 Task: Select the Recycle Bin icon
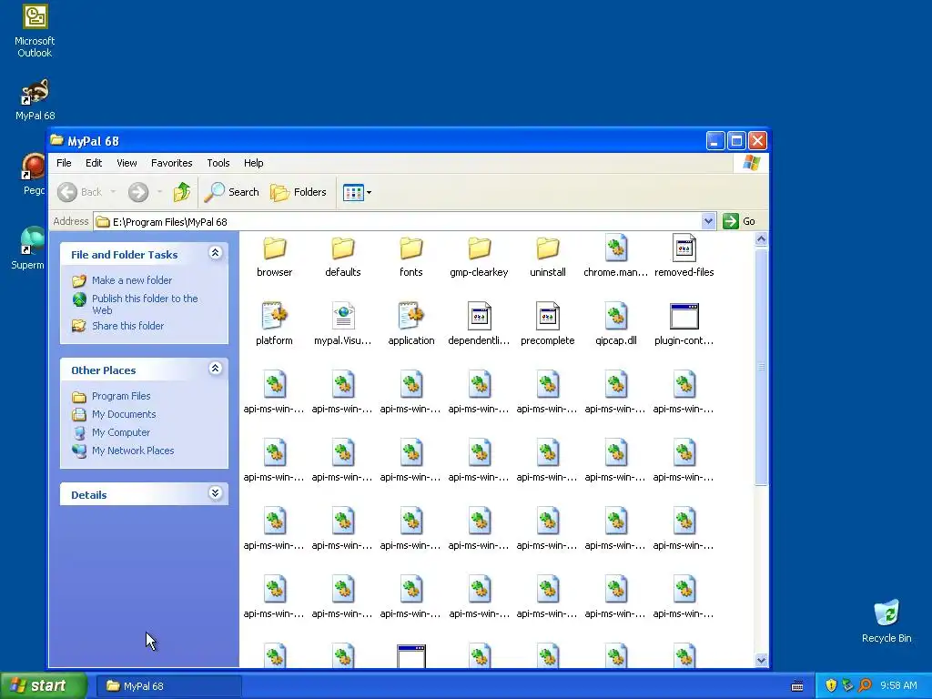[886, 621]
